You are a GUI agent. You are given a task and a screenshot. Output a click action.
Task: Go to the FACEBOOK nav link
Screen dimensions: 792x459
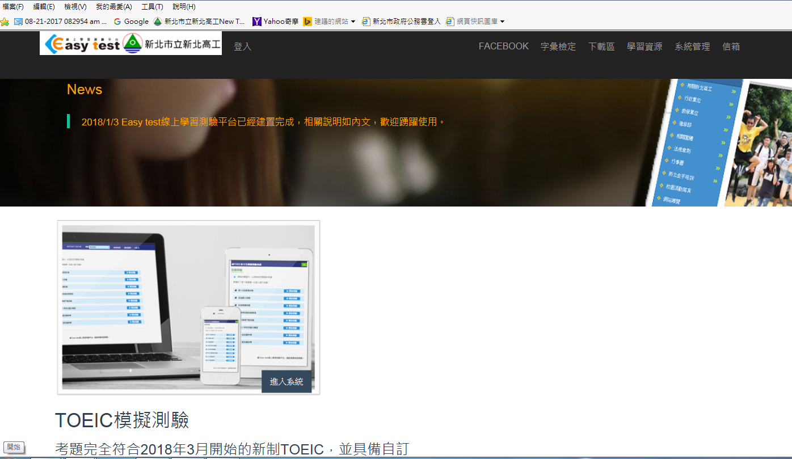[503, 47]
